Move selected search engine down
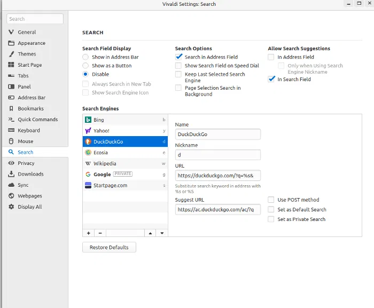 pos(162,233)
